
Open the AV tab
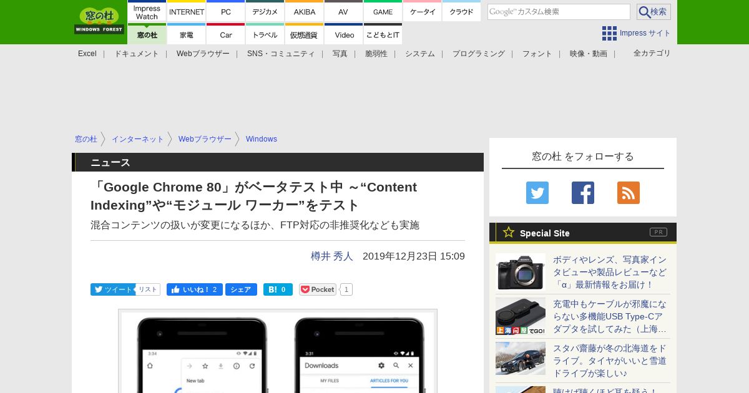(343, 12)
